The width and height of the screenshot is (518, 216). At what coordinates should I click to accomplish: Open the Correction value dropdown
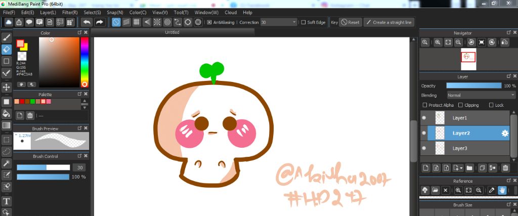click(294, 22)
